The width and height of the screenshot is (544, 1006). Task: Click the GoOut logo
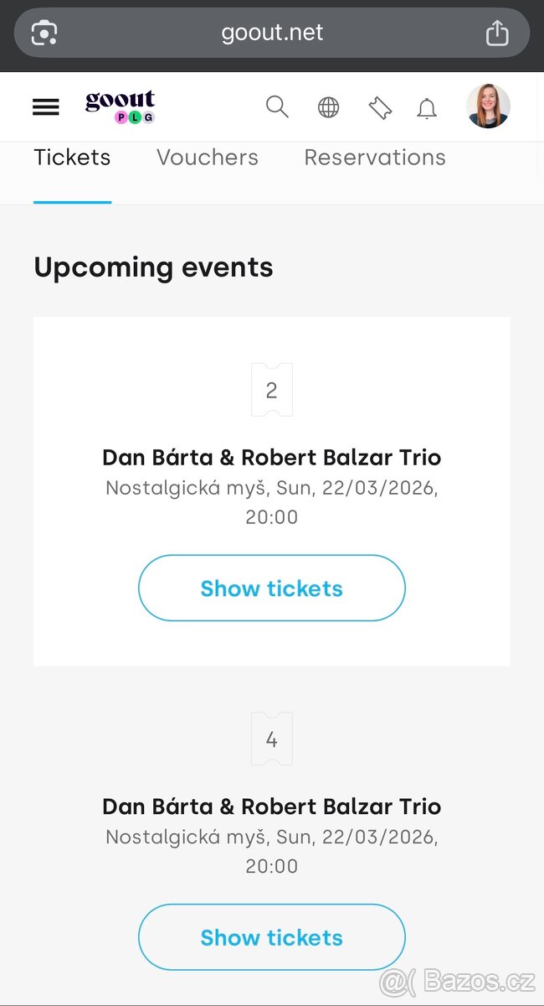pyautogui.click(x=120, y=106)
